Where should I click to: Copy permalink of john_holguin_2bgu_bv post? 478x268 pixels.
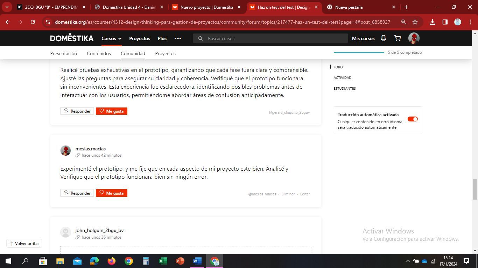click(x=78, y=237)
